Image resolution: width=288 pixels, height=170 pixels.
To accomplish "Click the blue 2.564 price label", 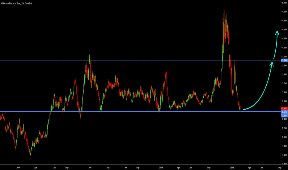I will point(284,115).
